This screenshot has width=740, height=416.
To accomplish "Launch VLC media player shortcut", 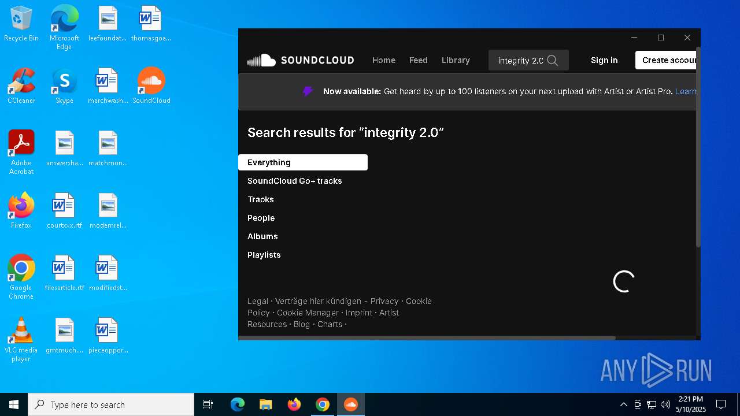I will (x=21, y=340).
